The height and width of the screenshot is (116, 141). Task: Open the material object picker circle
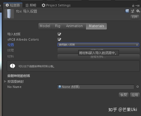pyautogui.click(x=137, y=87)
